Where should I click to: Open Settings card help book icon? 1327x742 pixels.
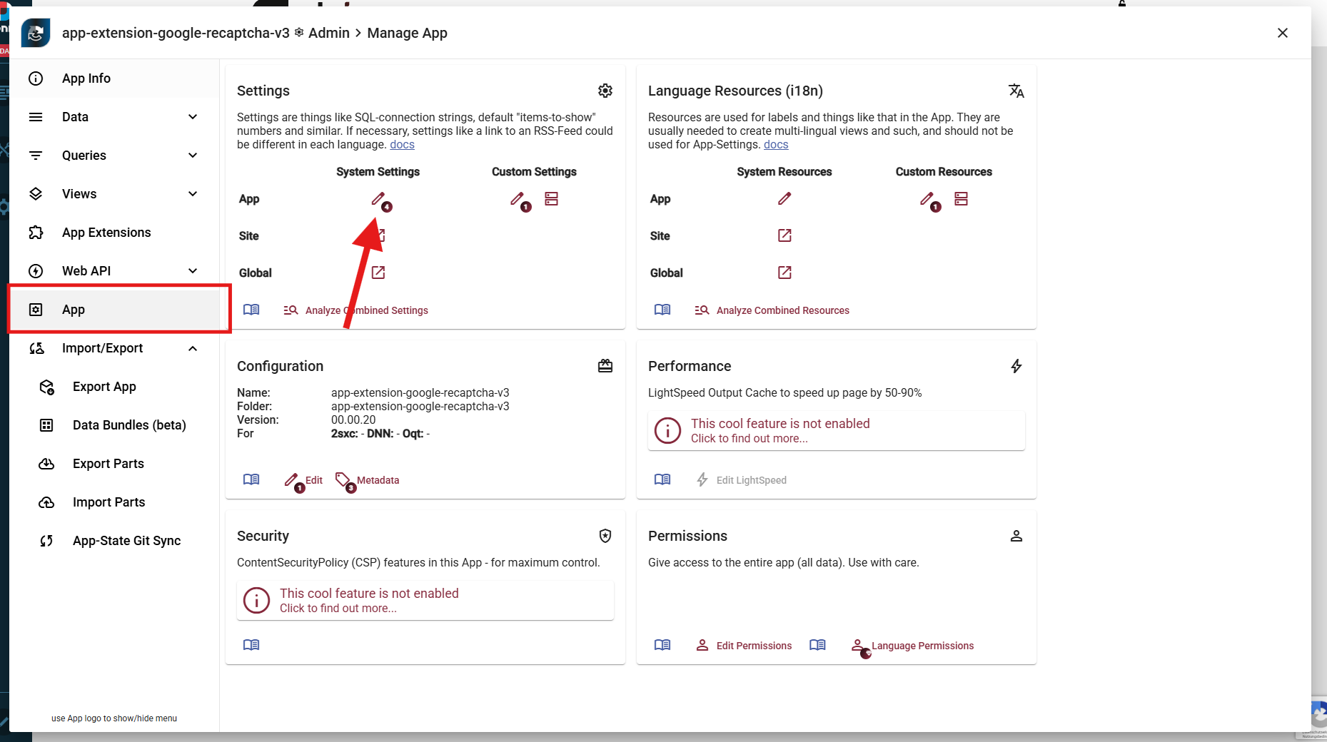(251, 310)
